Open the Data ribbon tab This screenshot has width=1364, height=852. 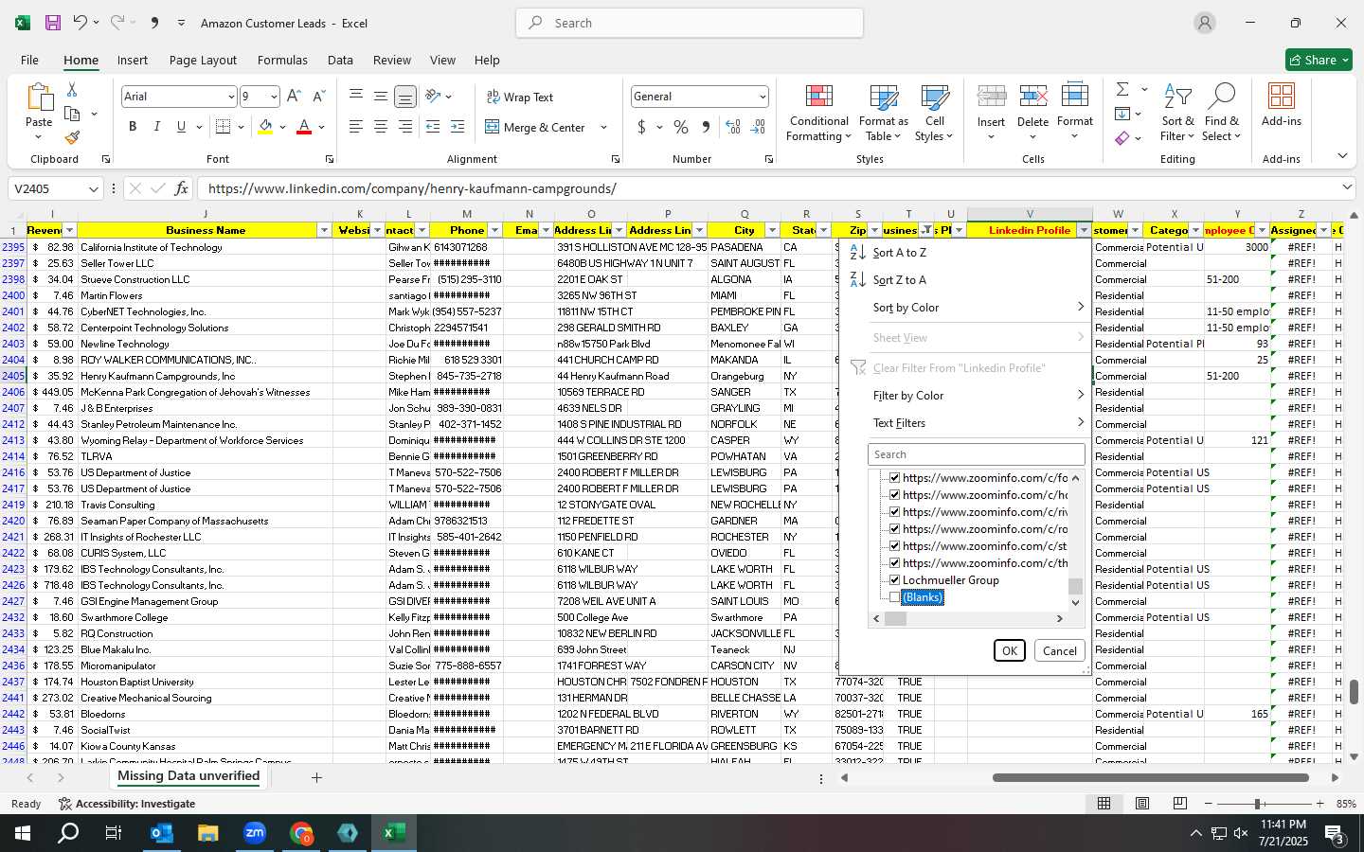pyautogui.click(x=340, y=60)
